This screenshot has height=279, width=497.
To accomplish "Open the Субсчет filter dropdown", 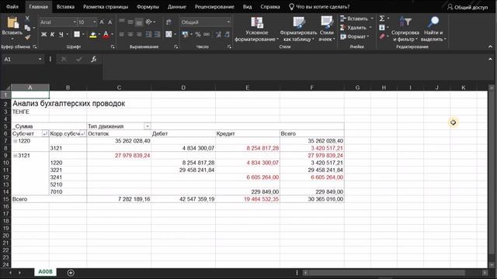I will [45, 134].
